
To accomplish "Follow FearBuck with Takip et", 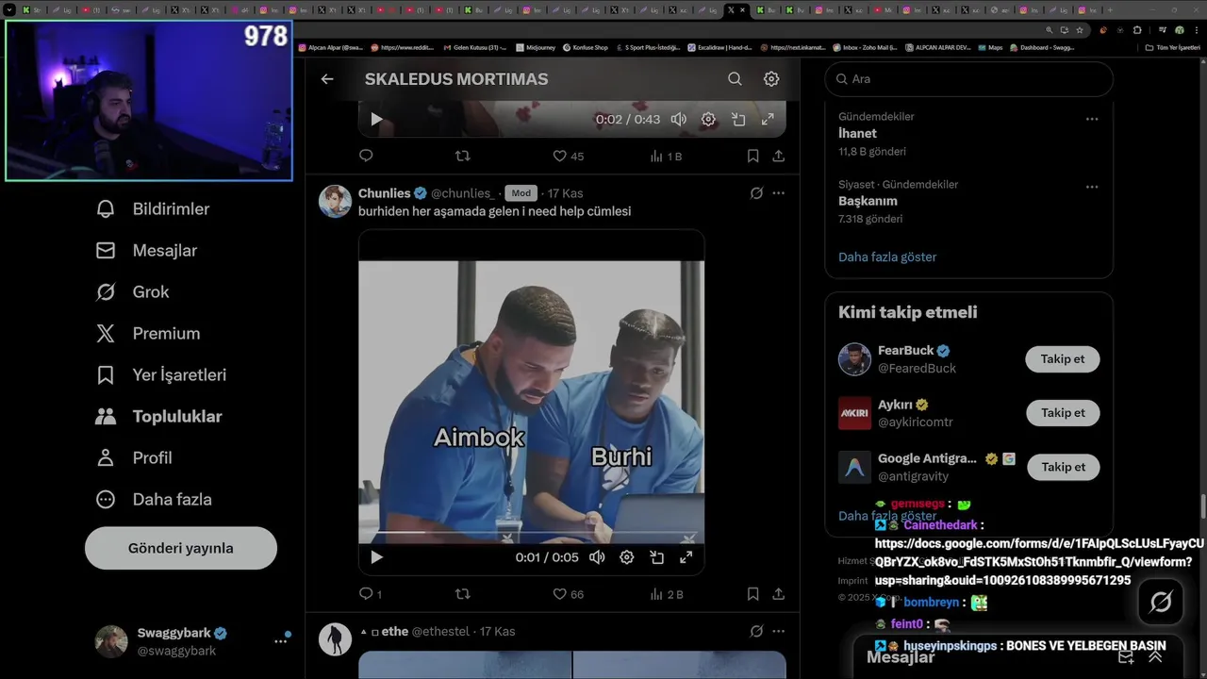I will [1063, 359].
